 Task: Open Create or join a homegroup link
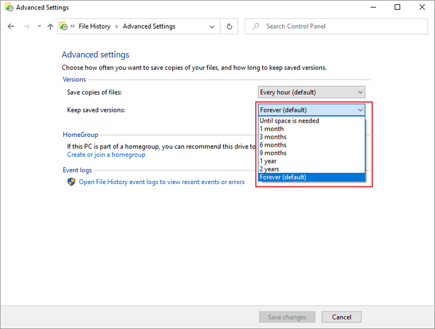[106, 155]
